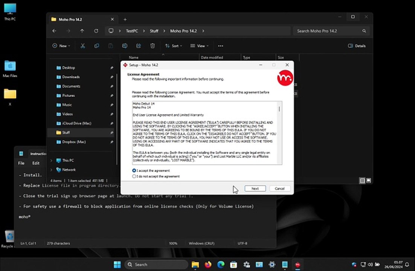Open the Edit menu in Notepad

pyautogui.click(x=36, y=163)
